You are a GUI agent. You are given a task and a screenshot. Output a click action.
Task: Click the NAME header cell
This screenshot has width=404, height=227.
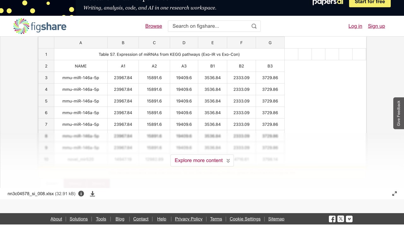pyautogui.click(x=81, y=66)
